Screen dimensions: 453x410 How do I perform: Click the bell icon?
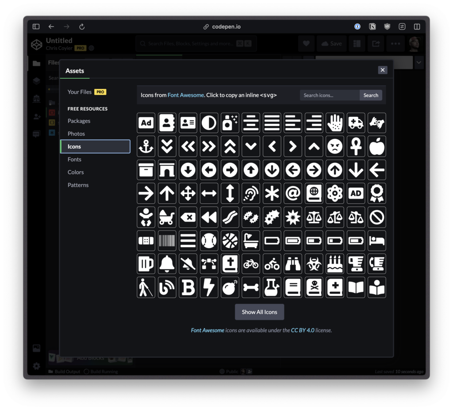(167, 264)
